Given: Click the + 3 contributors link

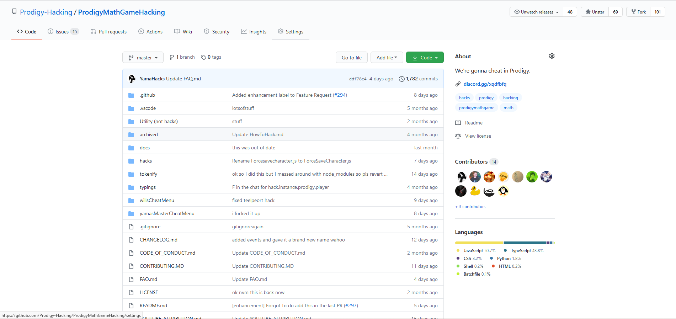Looking at the screenshot, I should [x=470, y=207].
